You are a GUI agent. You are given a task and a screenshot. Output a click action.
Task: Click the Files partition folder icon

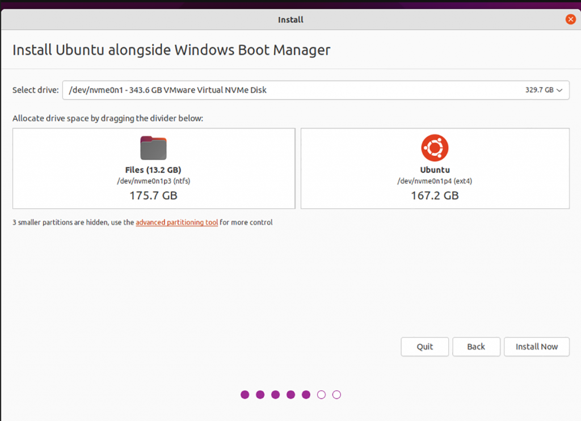[x=153, y=148]
